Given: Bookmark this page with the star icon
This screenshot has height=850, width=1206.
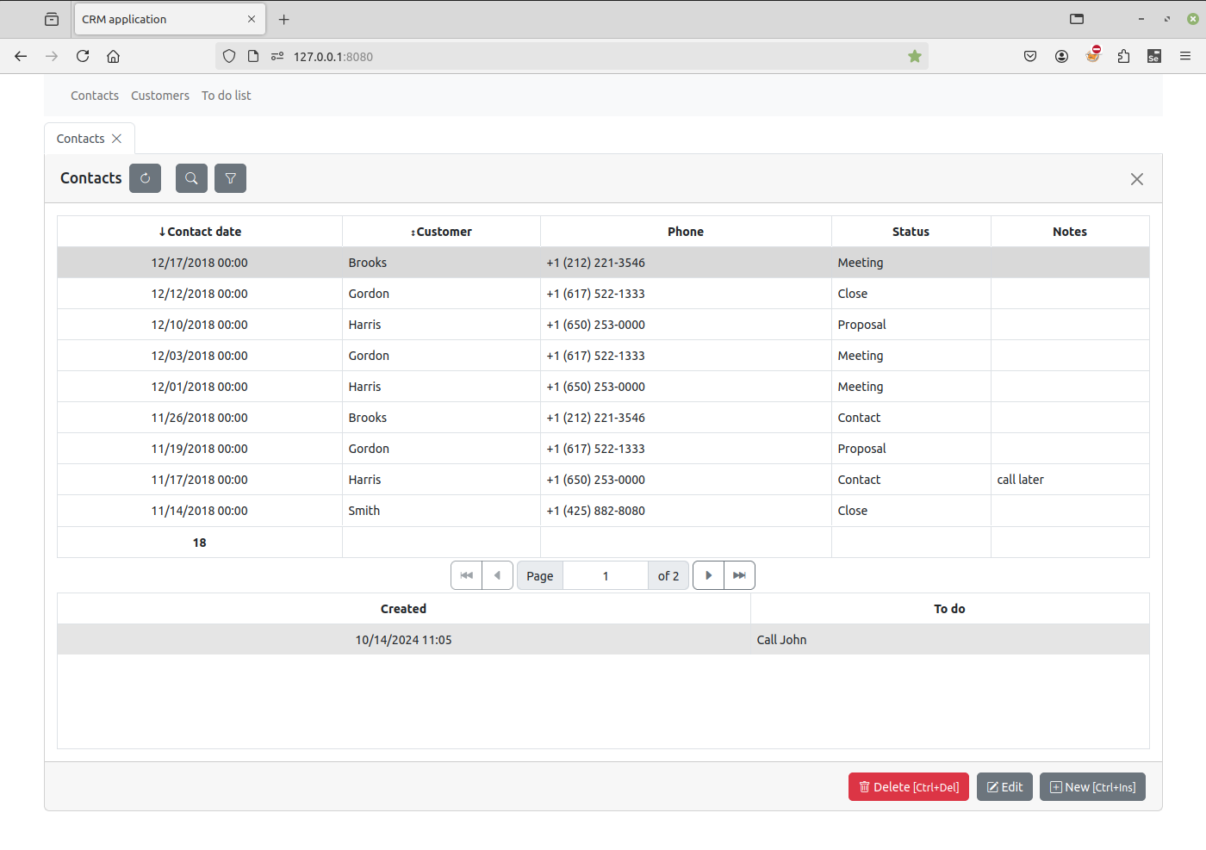Looking at the screenshot, I should (x=914, y=57).
